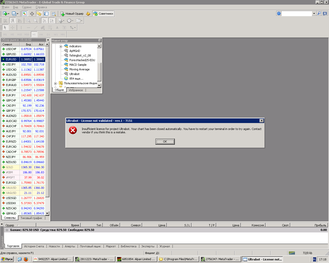Select ForexHacked25-EDU in Navigator
Screen dimensions: 329x263
[x=82, y=60]
